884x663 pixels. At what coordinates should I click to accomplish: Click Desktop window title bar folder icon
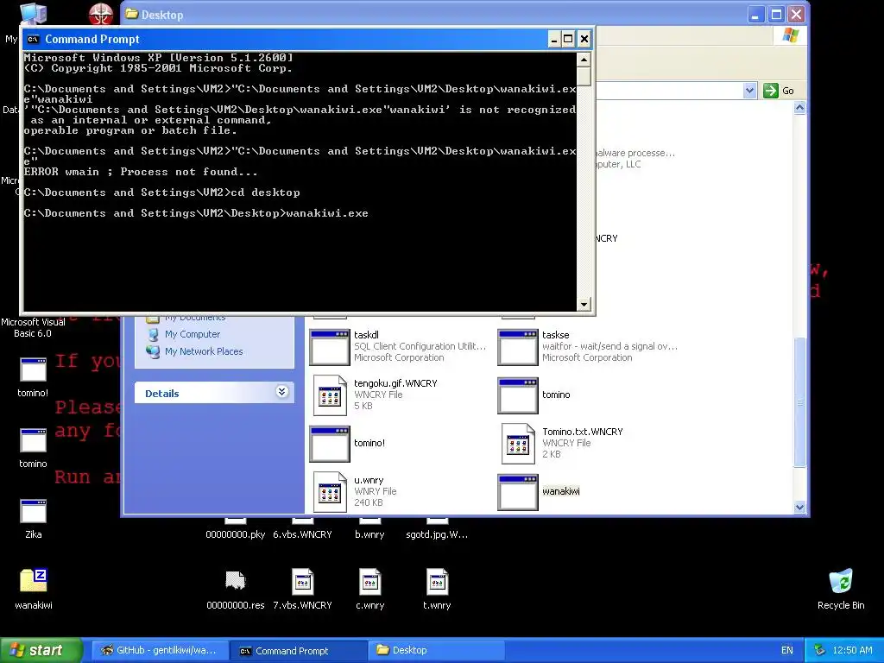pos(132,14)
